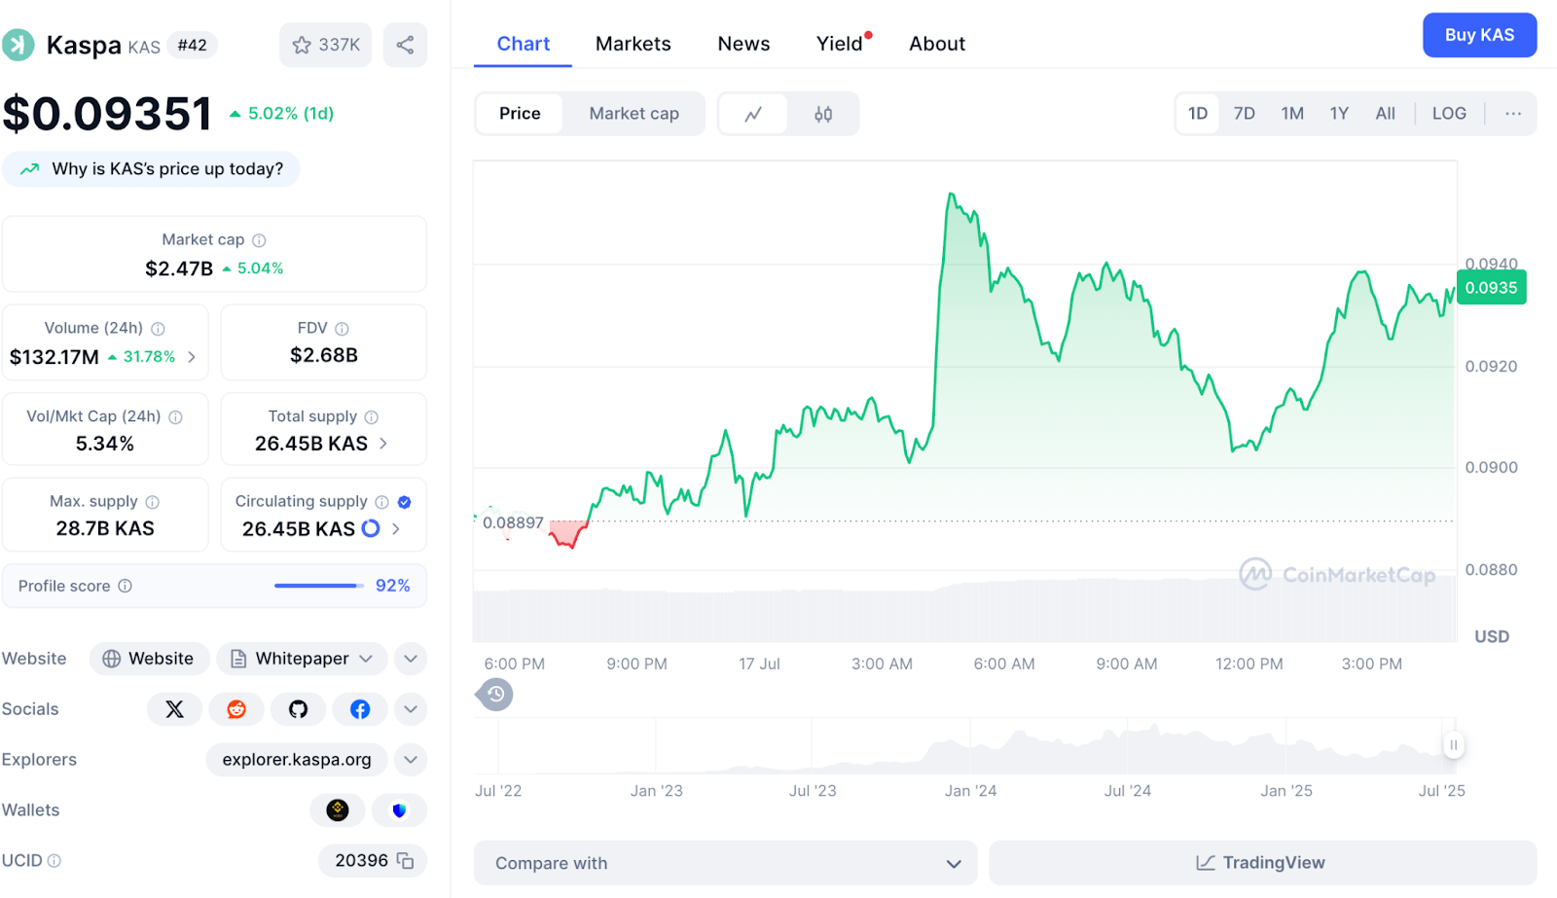
Task: Click the historical overview mini chart
Action: click(963, 746)
